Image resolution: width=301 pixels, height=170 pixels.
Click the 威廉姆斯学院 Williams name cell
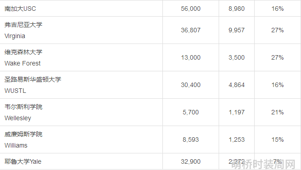pos(81,139)
